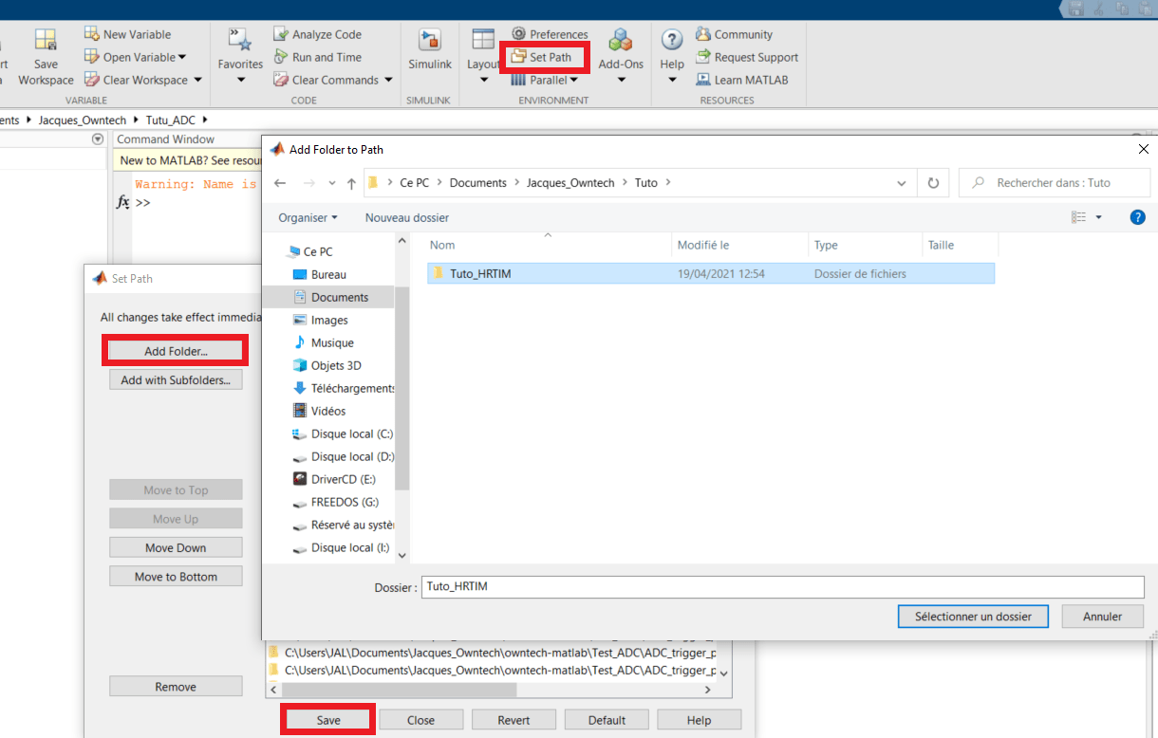Screen dimensions: 1158x738
Task: Click Default button in Set Path dialog
Action: click(607, 720)
